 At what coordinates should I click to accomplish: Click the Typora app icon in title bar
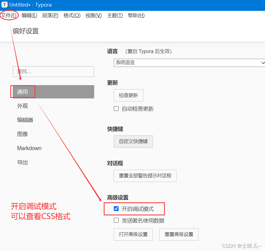pyautogui.click(x=5, y=5)
